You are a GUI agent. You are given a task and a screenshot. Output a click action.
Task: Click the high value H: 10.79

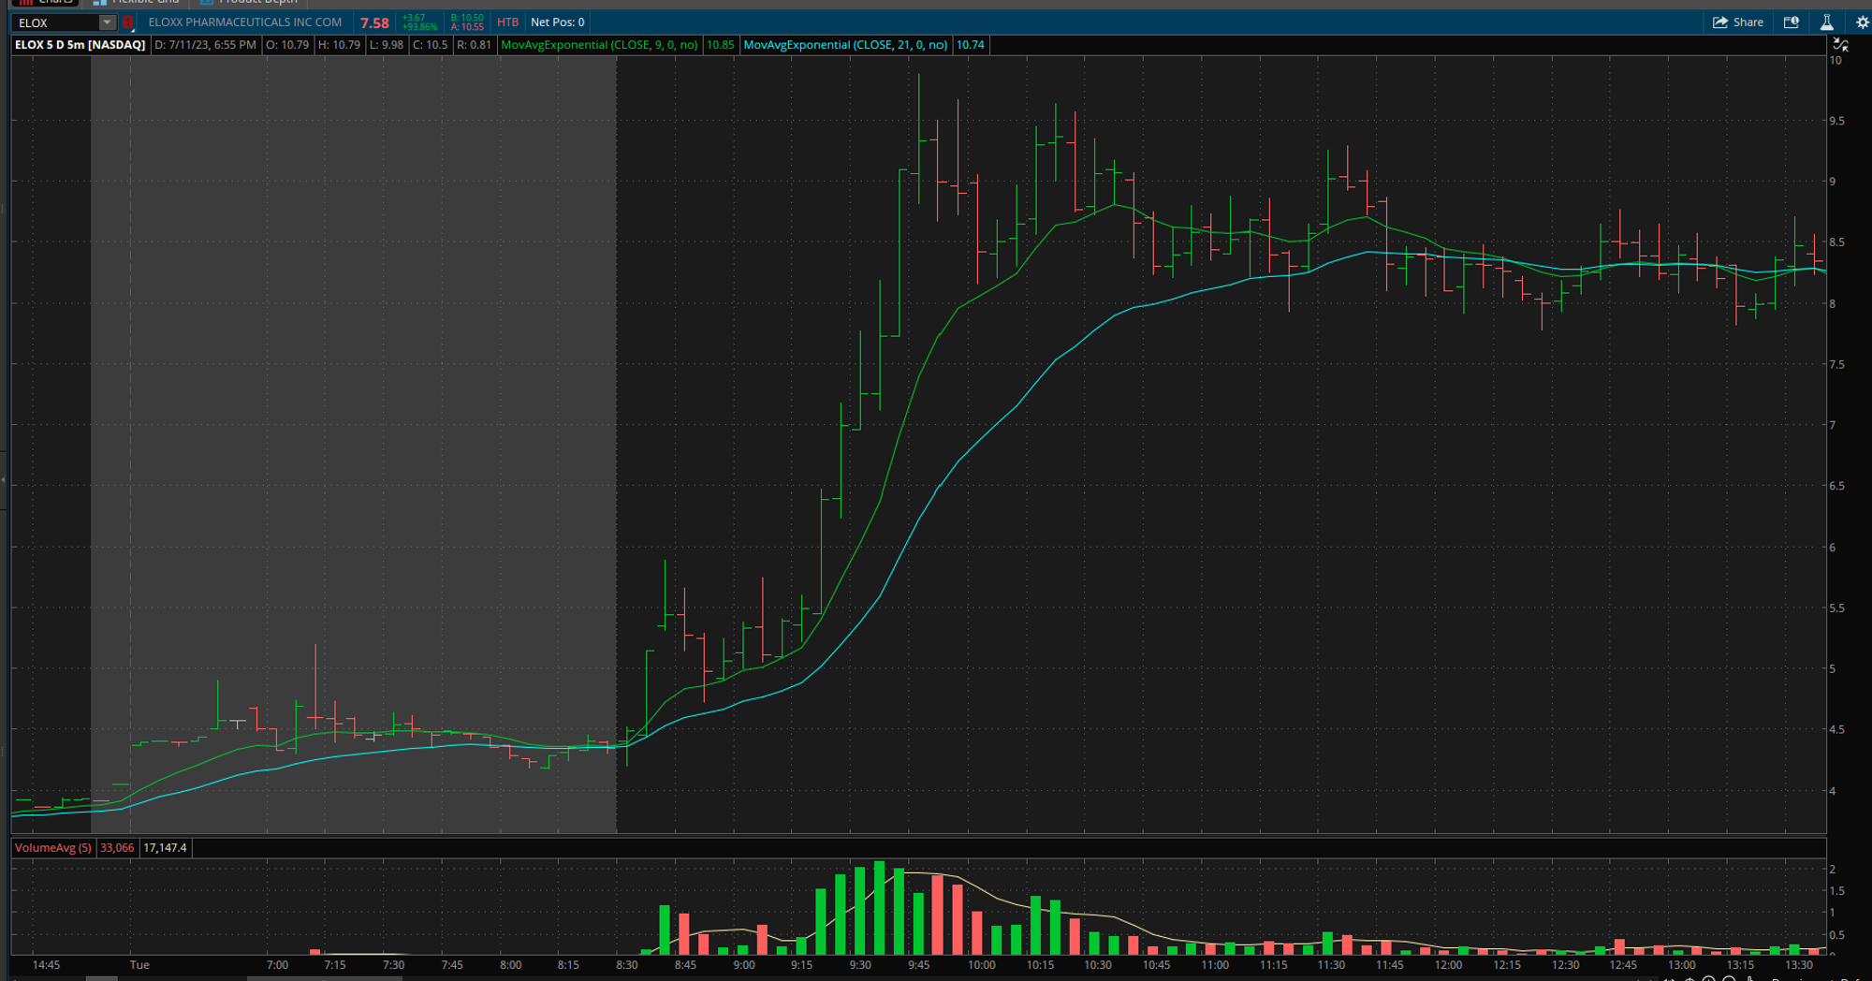pyautogui.click(x=339, y=45)
